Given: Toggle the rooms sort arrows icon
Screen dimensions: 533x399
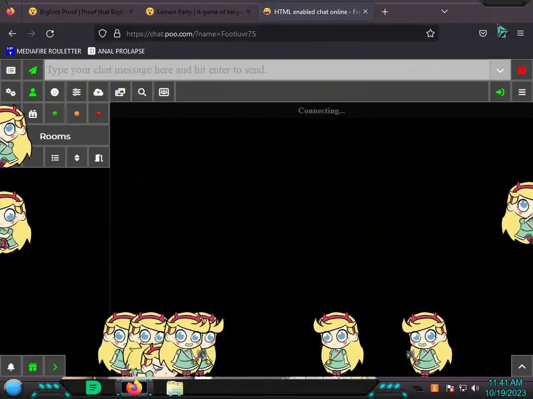Looking at the screenshot, I should [77, 158].
